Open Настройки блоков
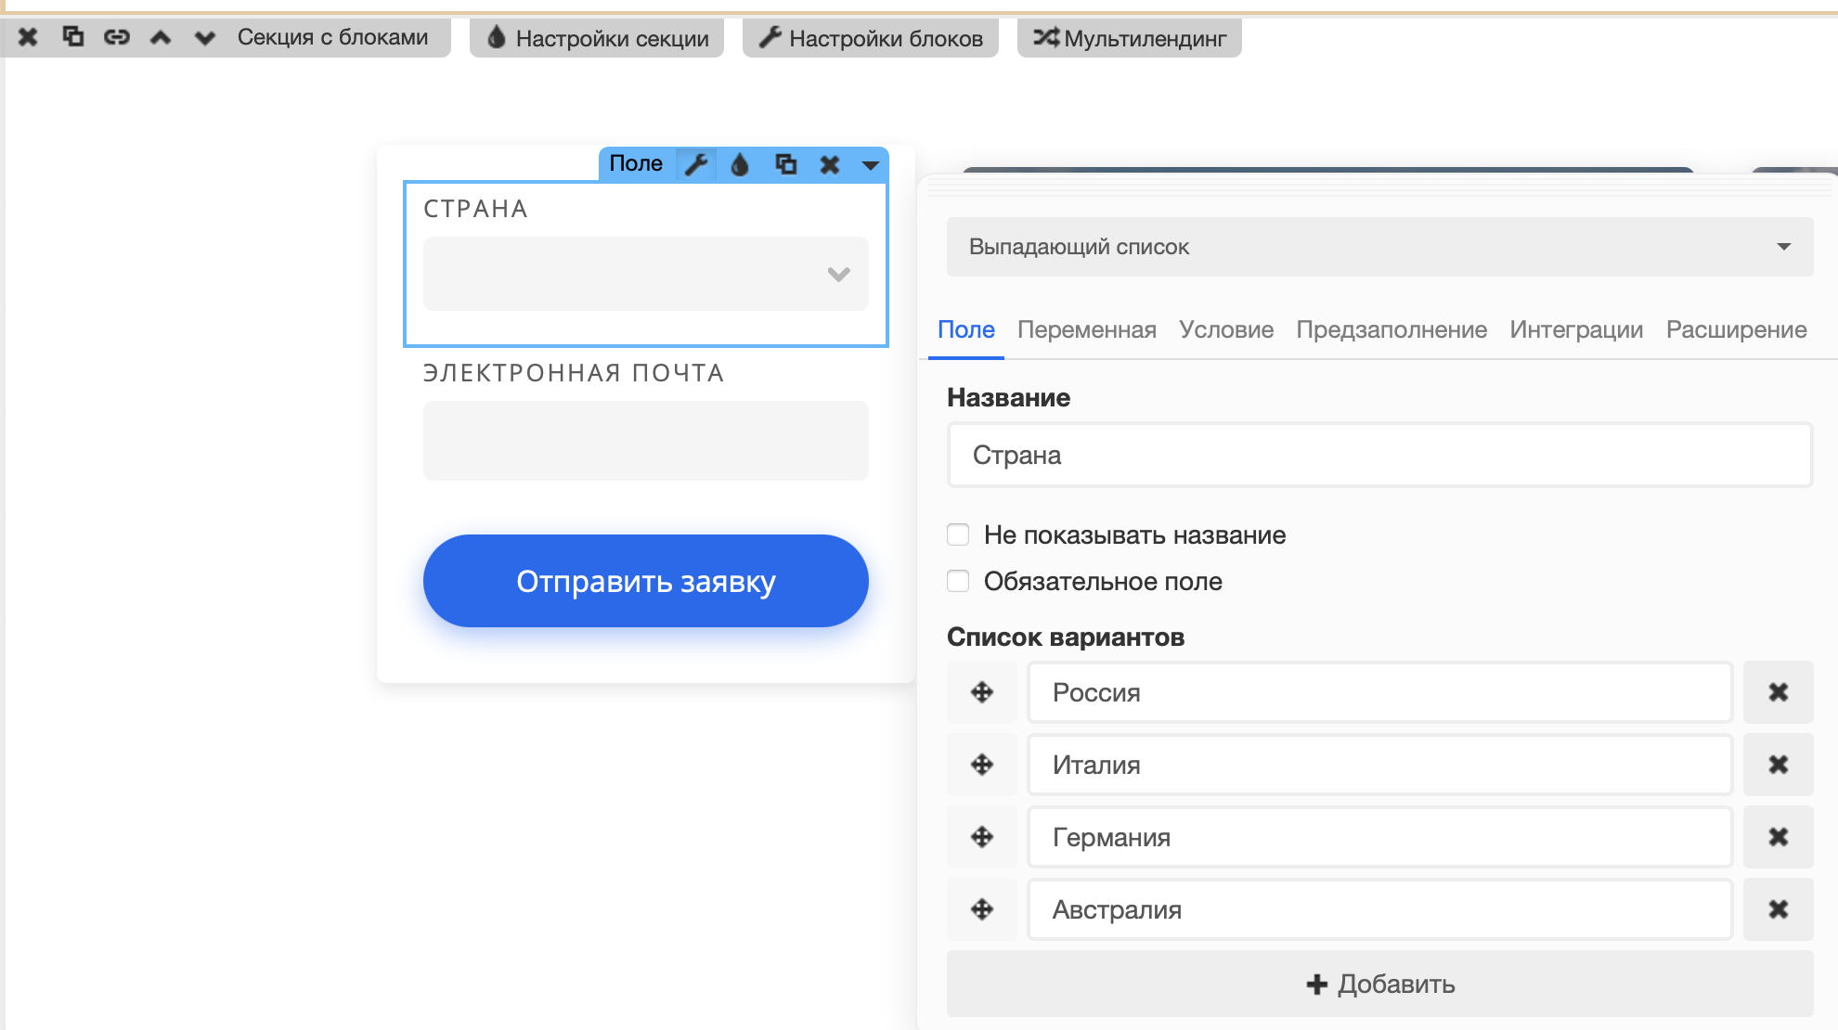The width and height of the screenshot is (1838, 1030). click(x=871, y=38)
